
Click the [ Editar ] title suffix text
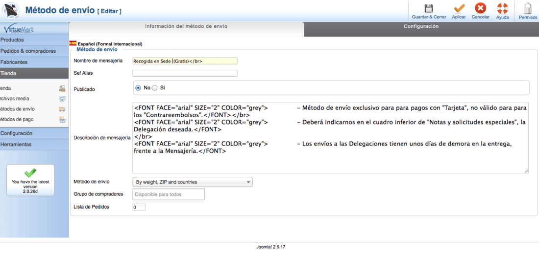tap(109, 11)
